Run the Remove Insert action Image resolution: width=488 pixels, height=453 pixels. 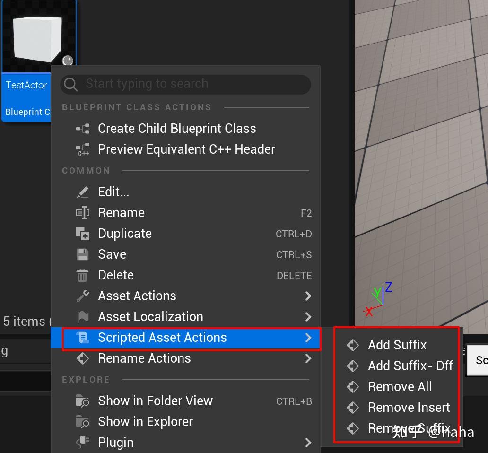[x=409, y=408]
